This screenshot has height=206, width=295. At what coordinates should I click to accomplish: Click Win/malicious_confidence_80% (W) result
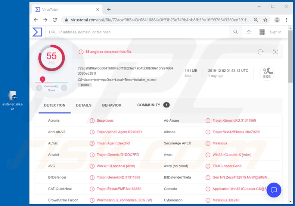tap(124, 200)
